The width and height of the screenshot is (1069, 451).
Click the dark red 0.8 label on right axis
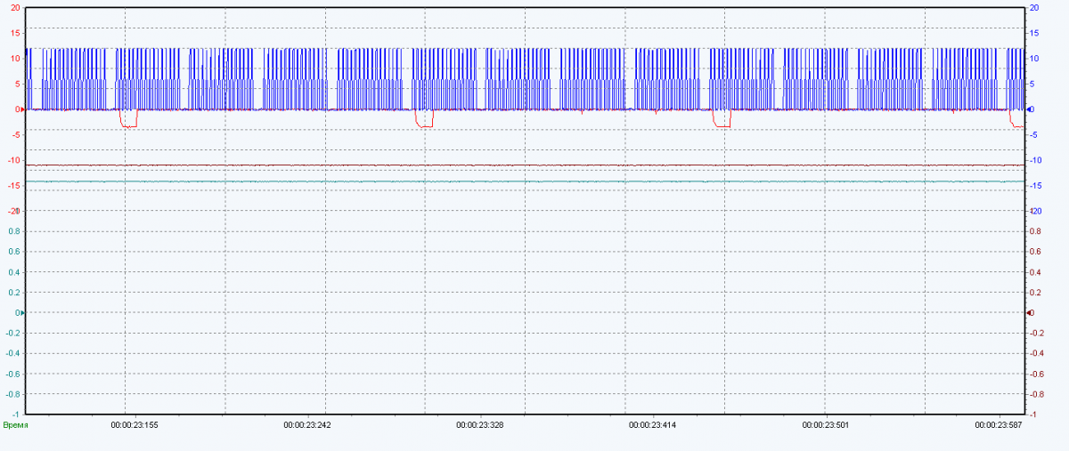click(x=1035, y=231)
